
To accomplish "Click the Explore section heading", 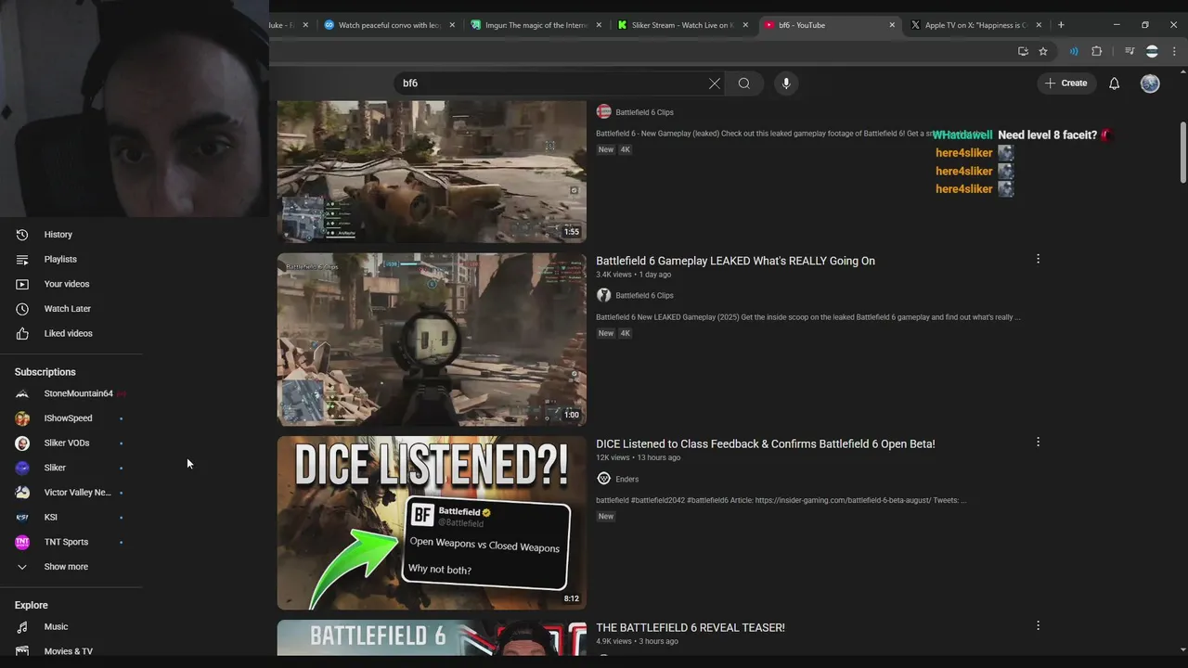I will pyautogui.click(x=31, y=605).
